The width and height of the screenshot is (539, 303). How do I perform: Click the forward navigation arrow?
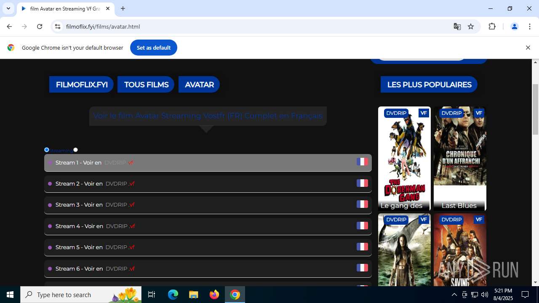24,27
